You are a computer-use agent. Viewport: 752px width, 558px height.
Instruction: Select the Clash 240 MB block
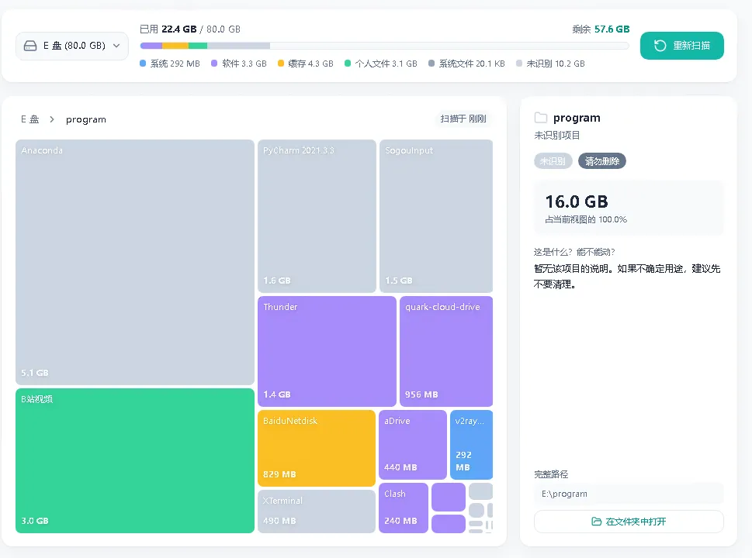404,508
